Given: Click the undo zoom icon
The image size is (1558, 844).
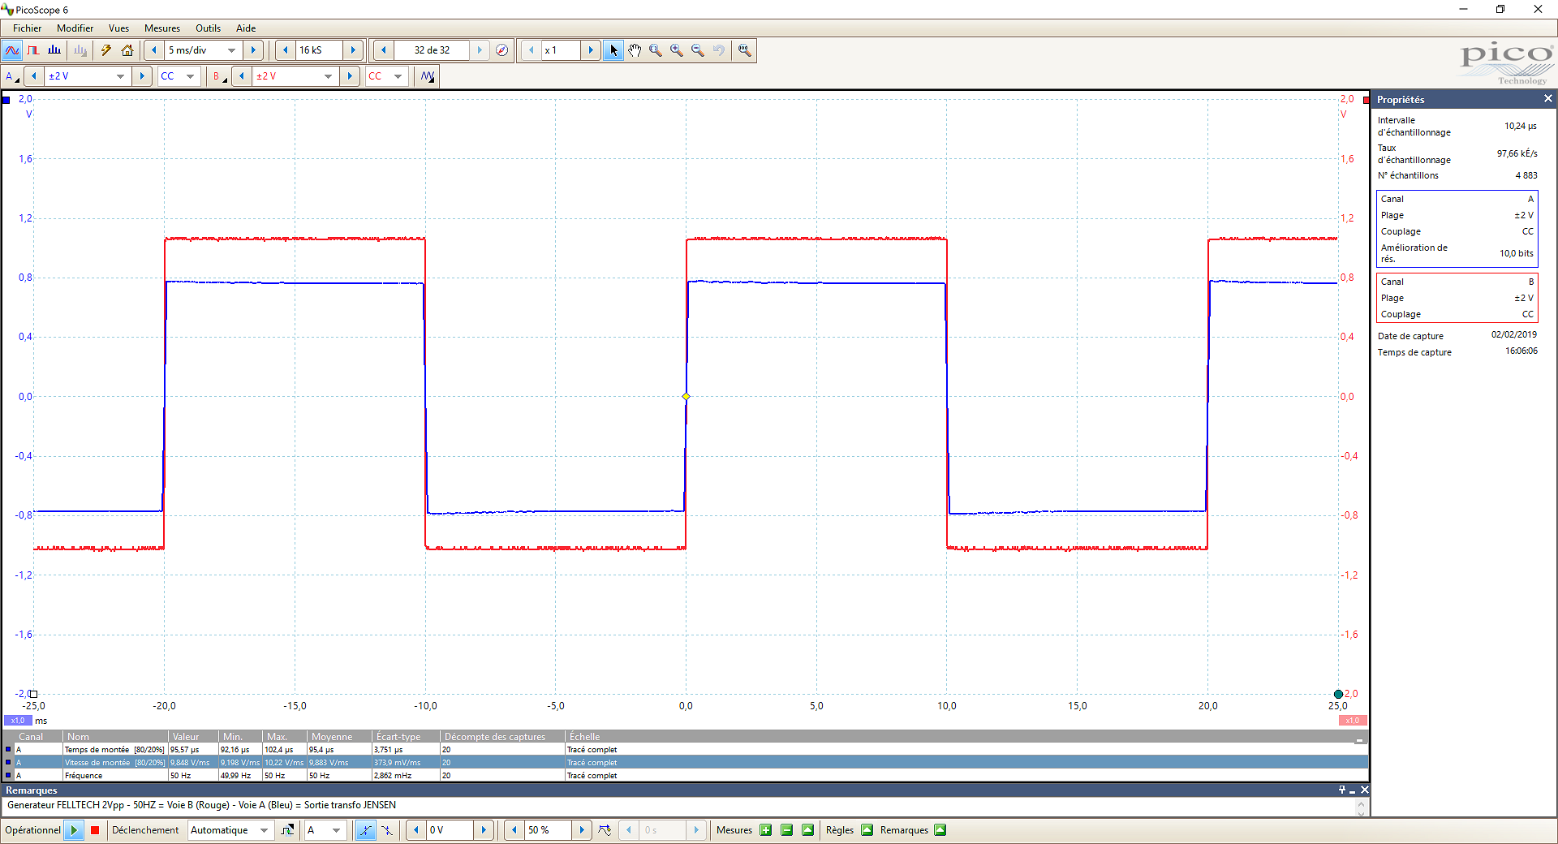Looking at the screenshot, I should pos(719,50).
